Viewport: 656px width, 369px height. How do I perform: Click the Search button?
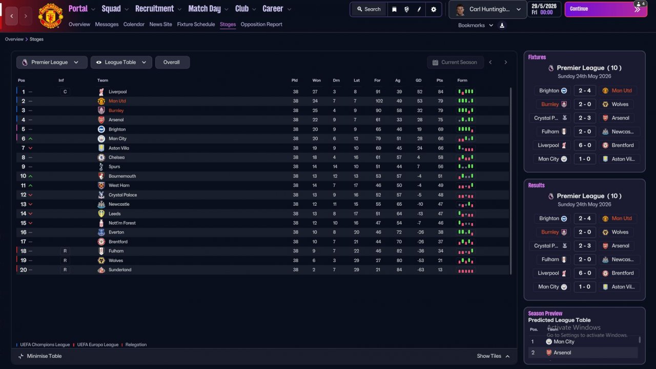[369, 9]
